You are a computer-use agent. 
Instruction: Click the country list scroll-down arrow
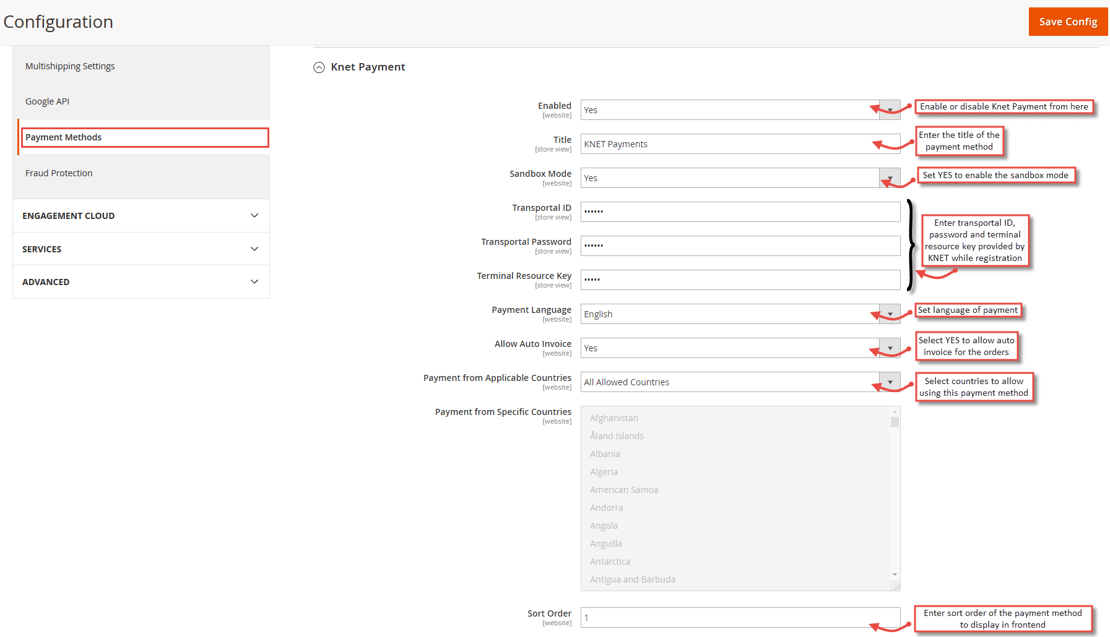pyautogui.click(x=895, y=575)
